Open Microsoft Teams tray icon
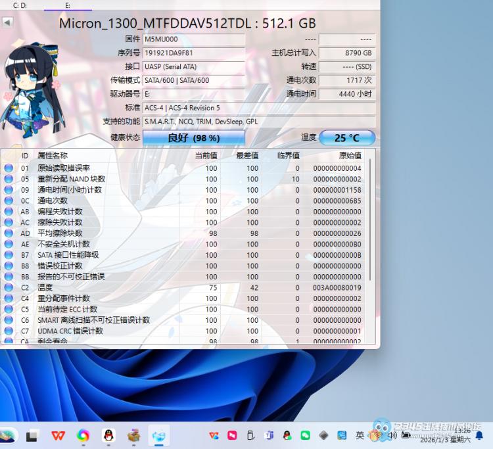 [269, 435]
